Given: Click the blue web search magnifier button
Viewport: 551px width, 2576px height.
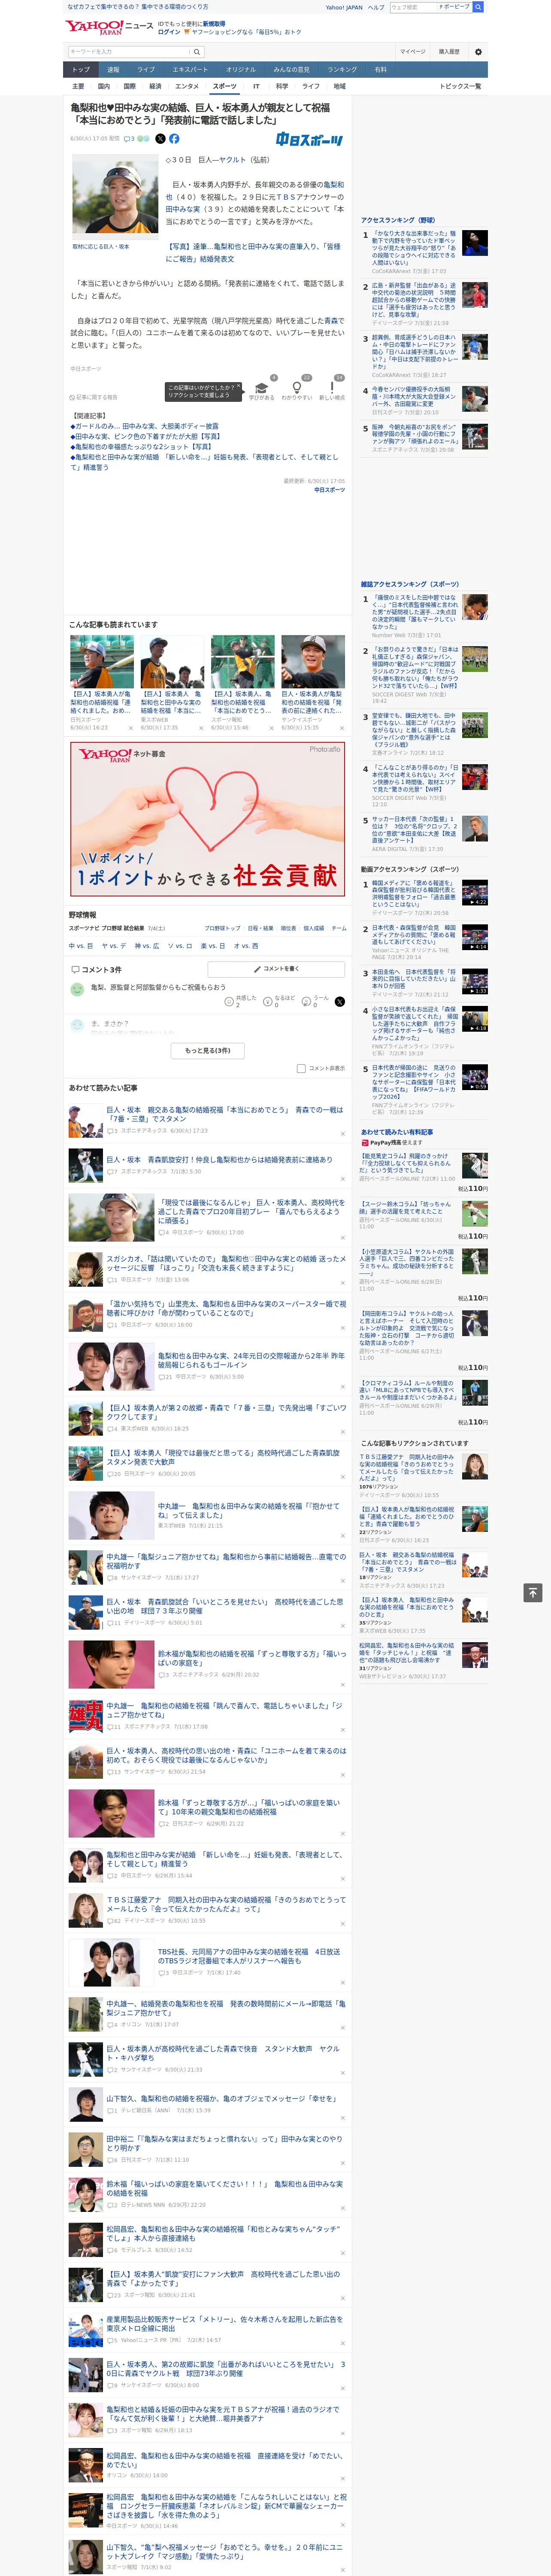Looking at the screenshot, I should pos(478,7).
